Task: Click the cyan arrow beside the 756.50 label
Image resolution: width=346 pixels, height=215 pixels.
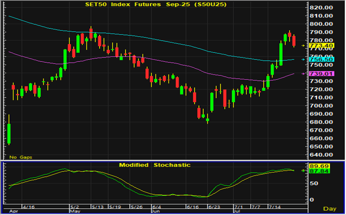Action: [x=303, y=60]
